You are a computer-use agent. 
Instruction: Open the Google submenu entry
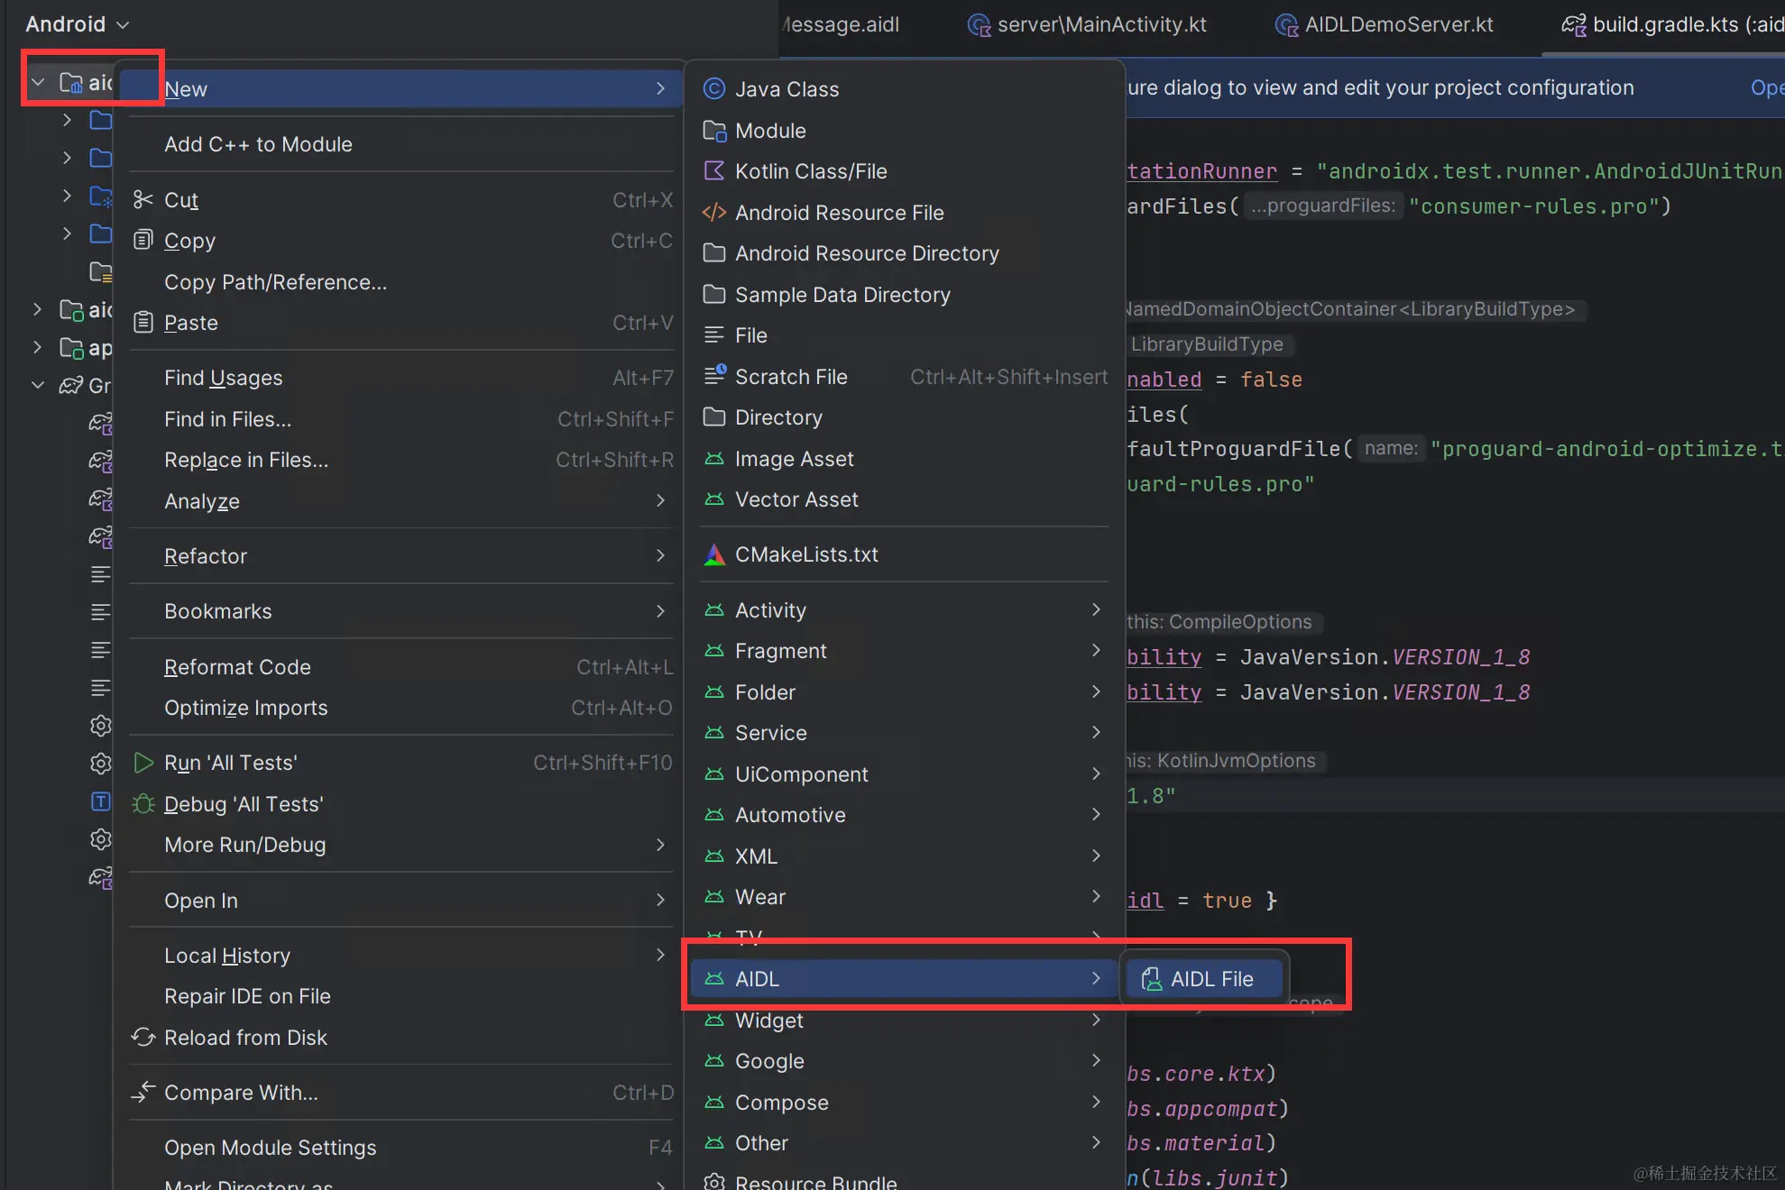[x=903, y=1061]
